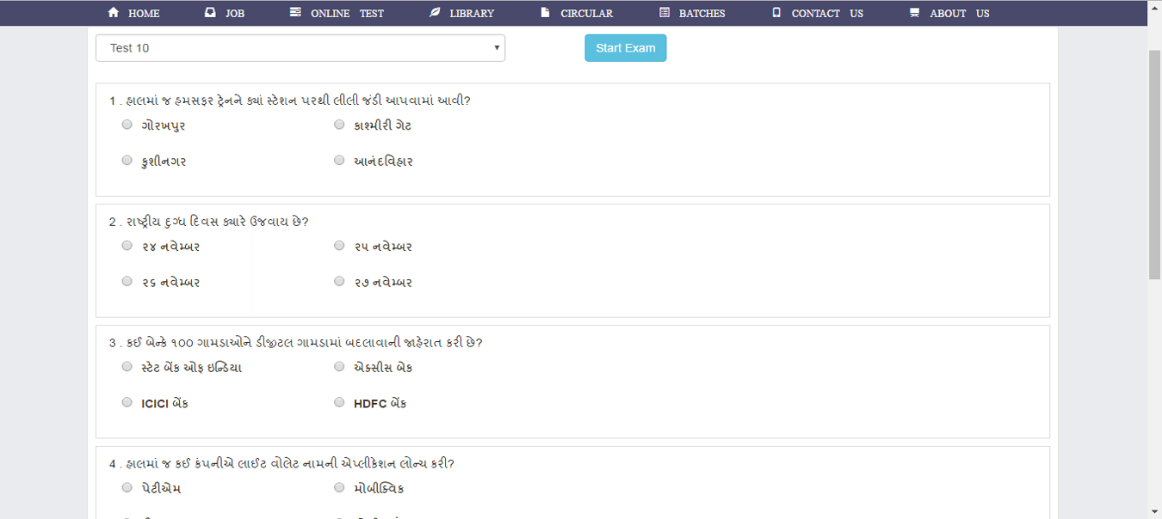Image resolution: width=1162 pixels, height=519 pixels.
Task: Click question 2 text about રાષ્ટ્રીય દુગ્ધ દિવસ
Action: pos(209,222)
